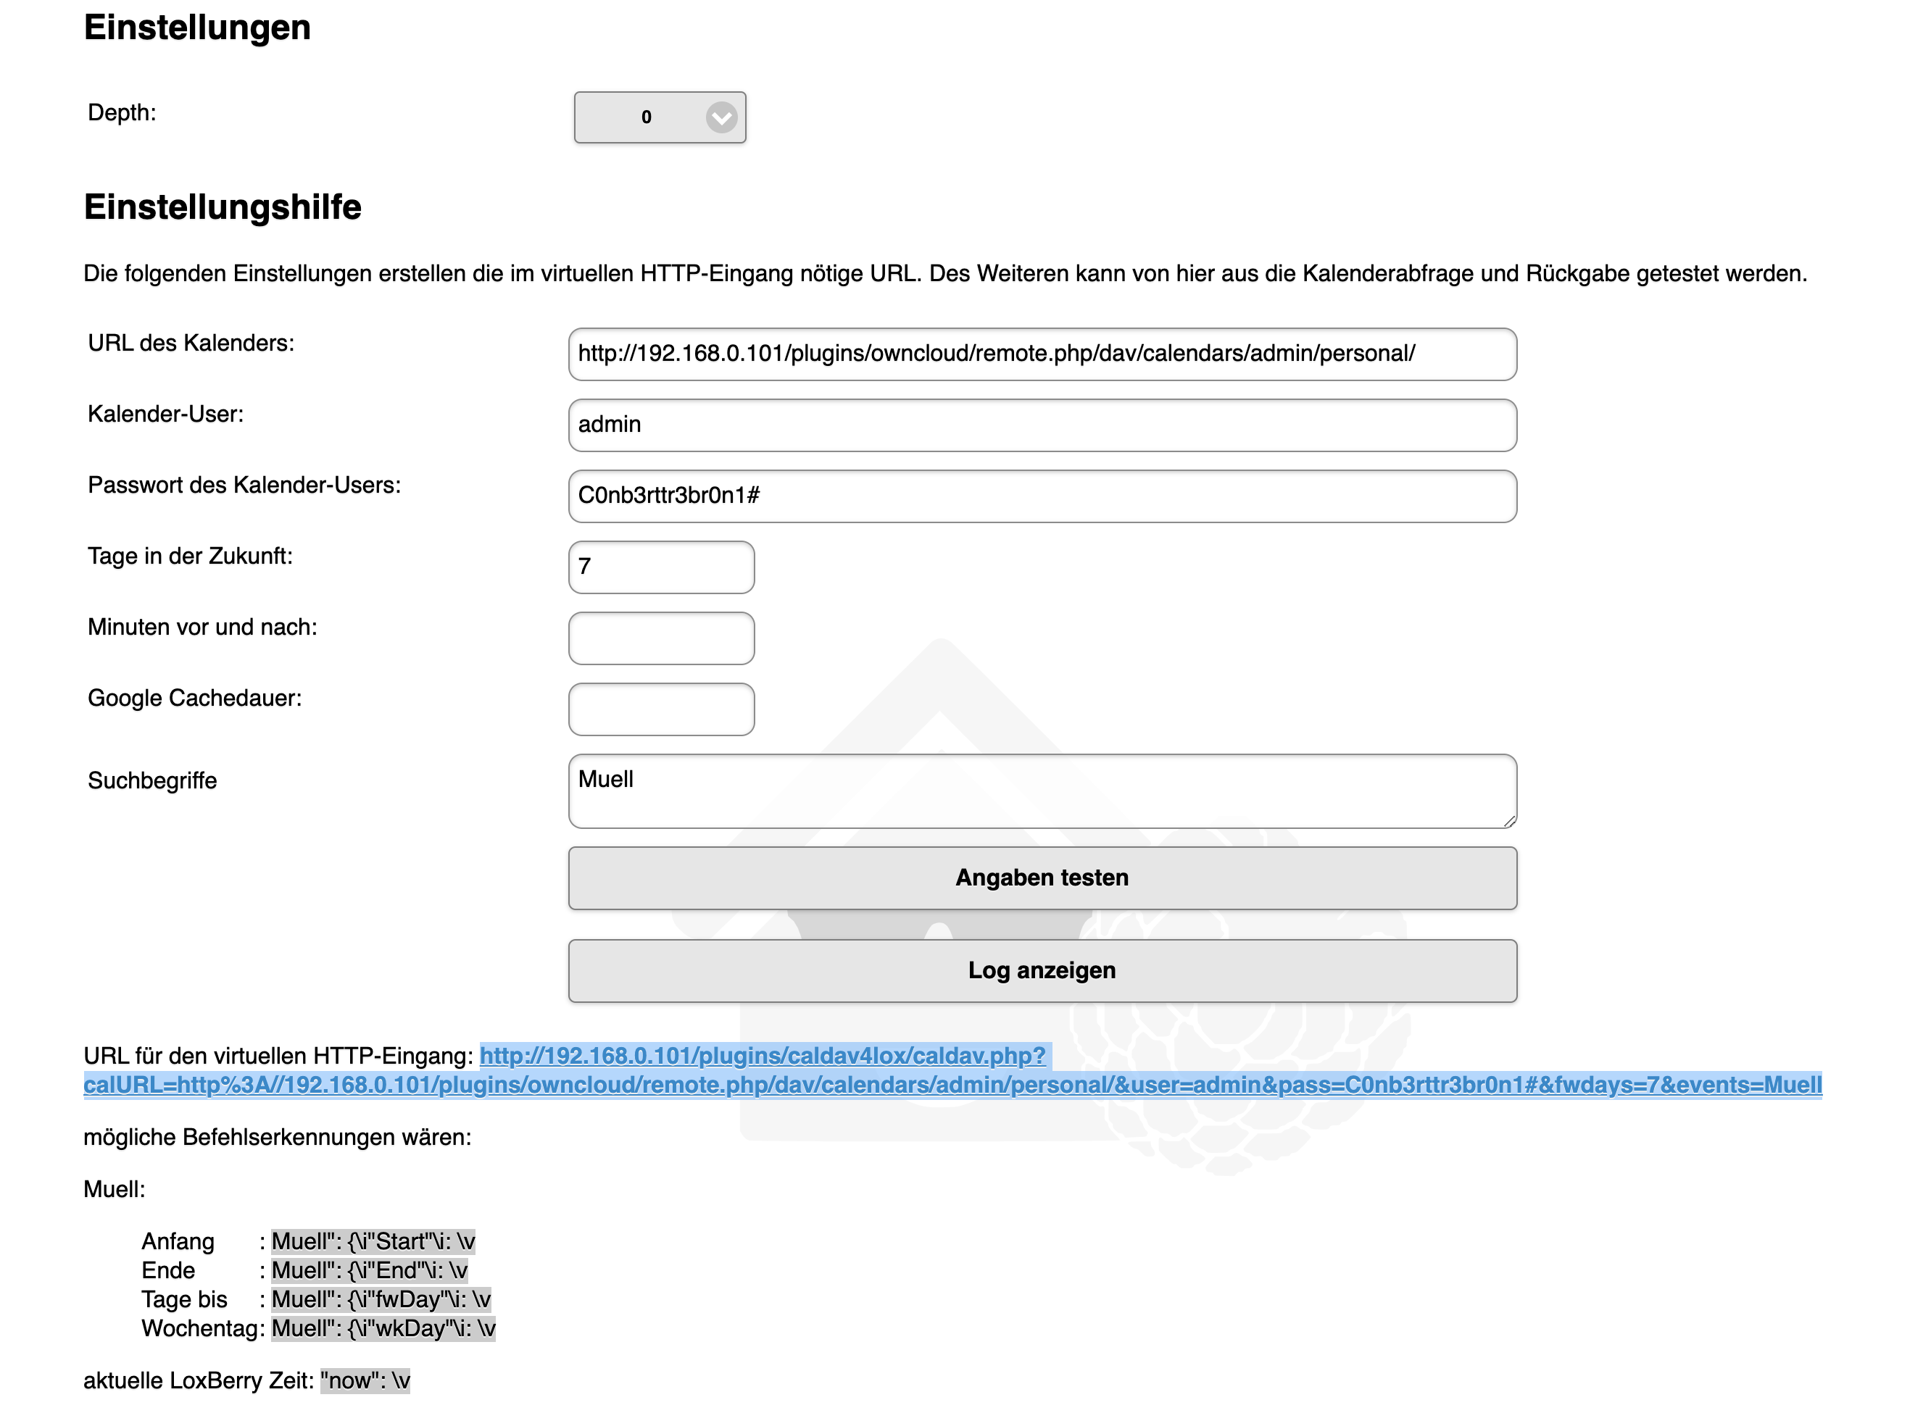Screen dimensions: 1931x1413
Task: Click inside the Suchbegriffe textarea
Action: 1041,791
